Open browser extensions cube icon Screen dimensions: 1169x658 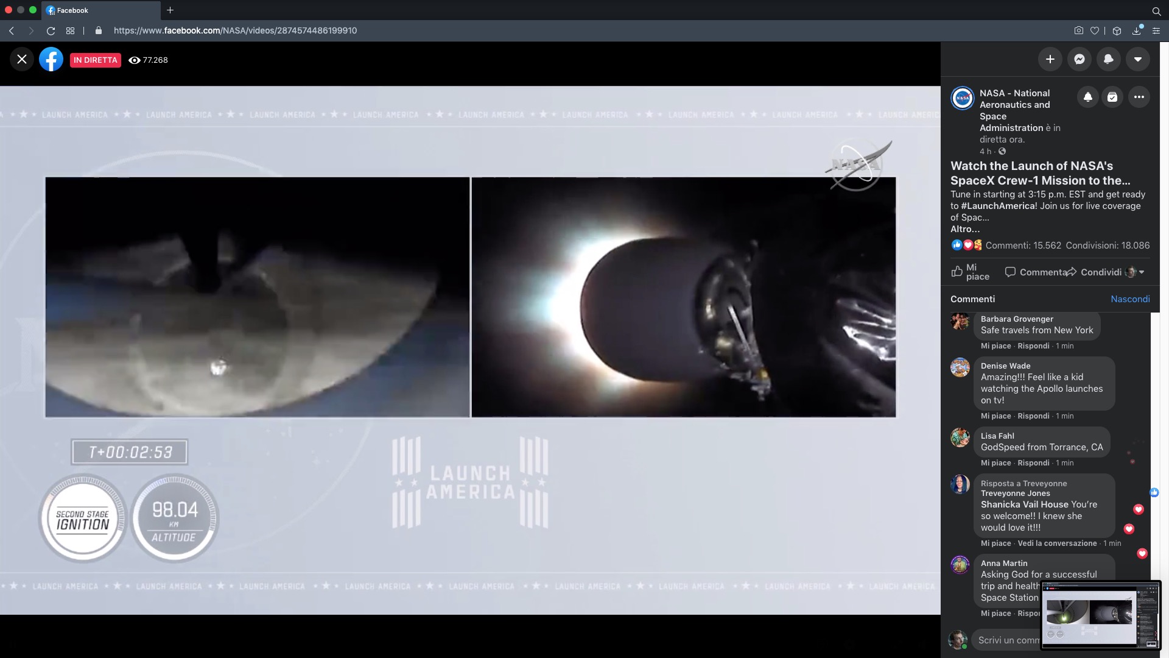pyautogui.click(x=1117, y=30)
